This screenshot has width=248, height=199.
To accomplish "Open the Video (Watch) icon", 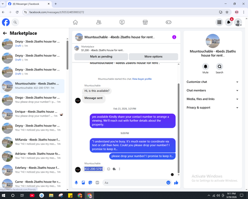I will pyautogui.click(x=122, y=22).
